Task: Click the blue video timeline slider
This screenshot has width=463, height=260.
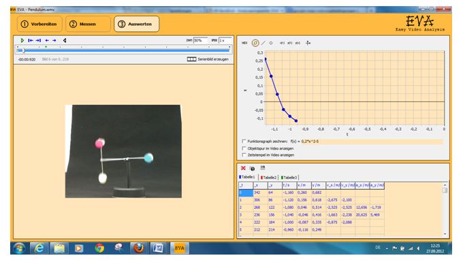Action: [123, 50]
